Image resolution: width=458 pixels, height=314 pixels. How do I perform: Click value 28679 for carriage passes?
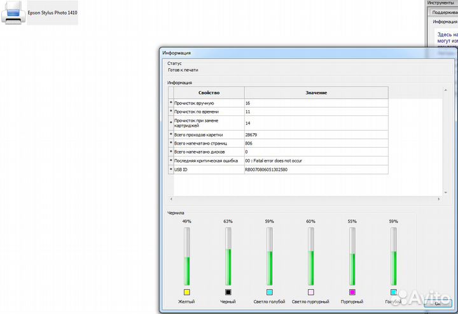[251, 135]
